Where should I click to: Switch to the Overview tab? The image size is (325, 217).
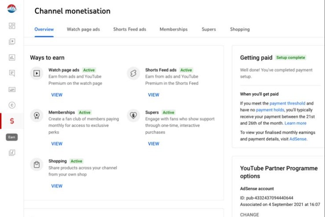[44, 29]
